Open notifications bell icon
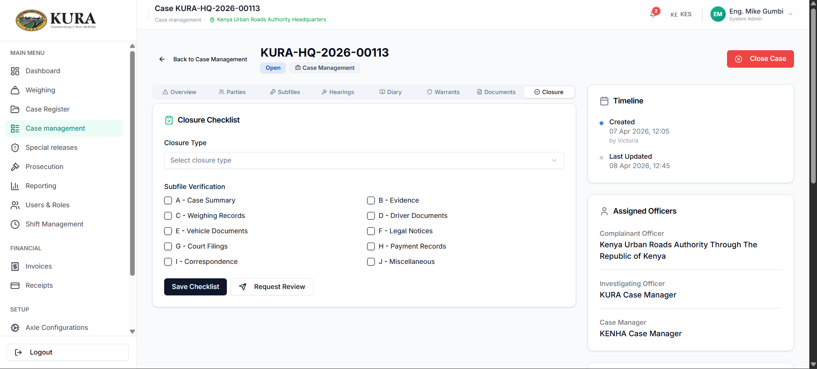This screenshot has height=369, width=817. (653, 14)
